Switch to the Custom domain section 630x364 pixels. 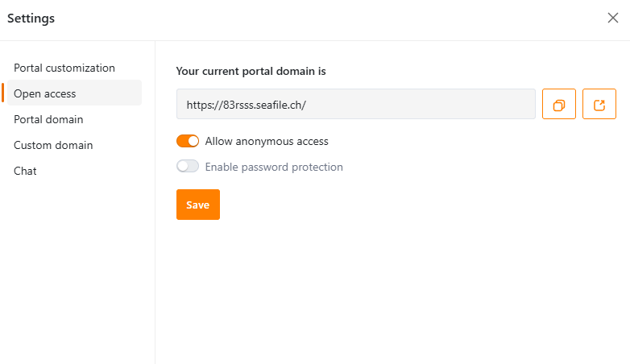click(53, 145)
